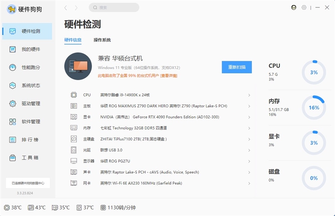Screen dimensions: 335x216
Task: Click 5.1/31.7 GB memory value
Action: [278, 109]
